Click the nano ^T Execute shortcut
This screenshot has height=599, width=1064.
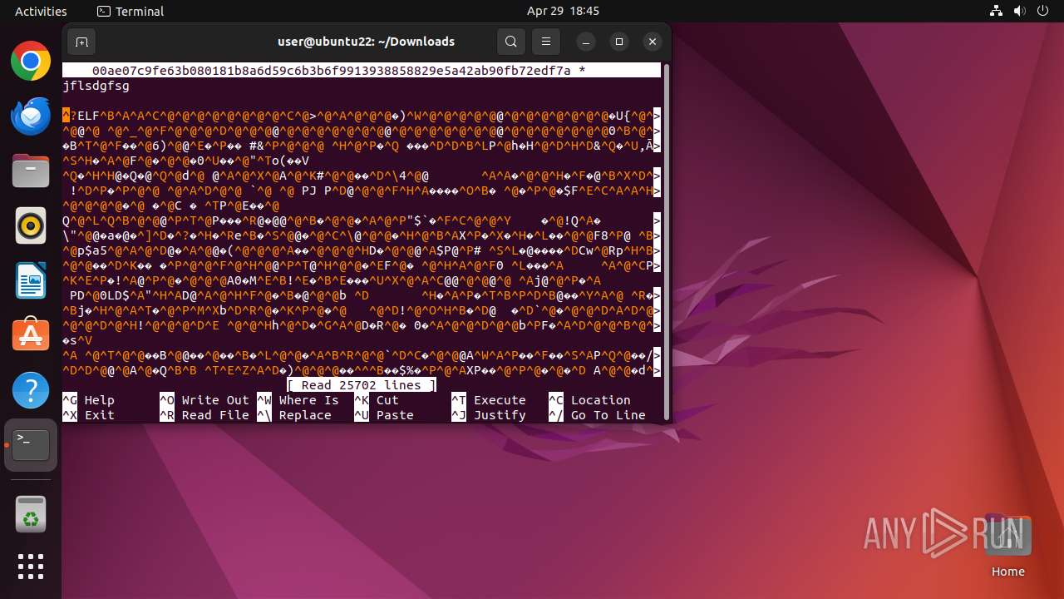point(489,400)
